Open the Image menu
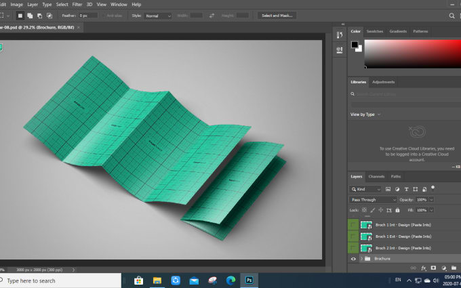The width and height of the screenshot is (461, 288). point(16,5)
